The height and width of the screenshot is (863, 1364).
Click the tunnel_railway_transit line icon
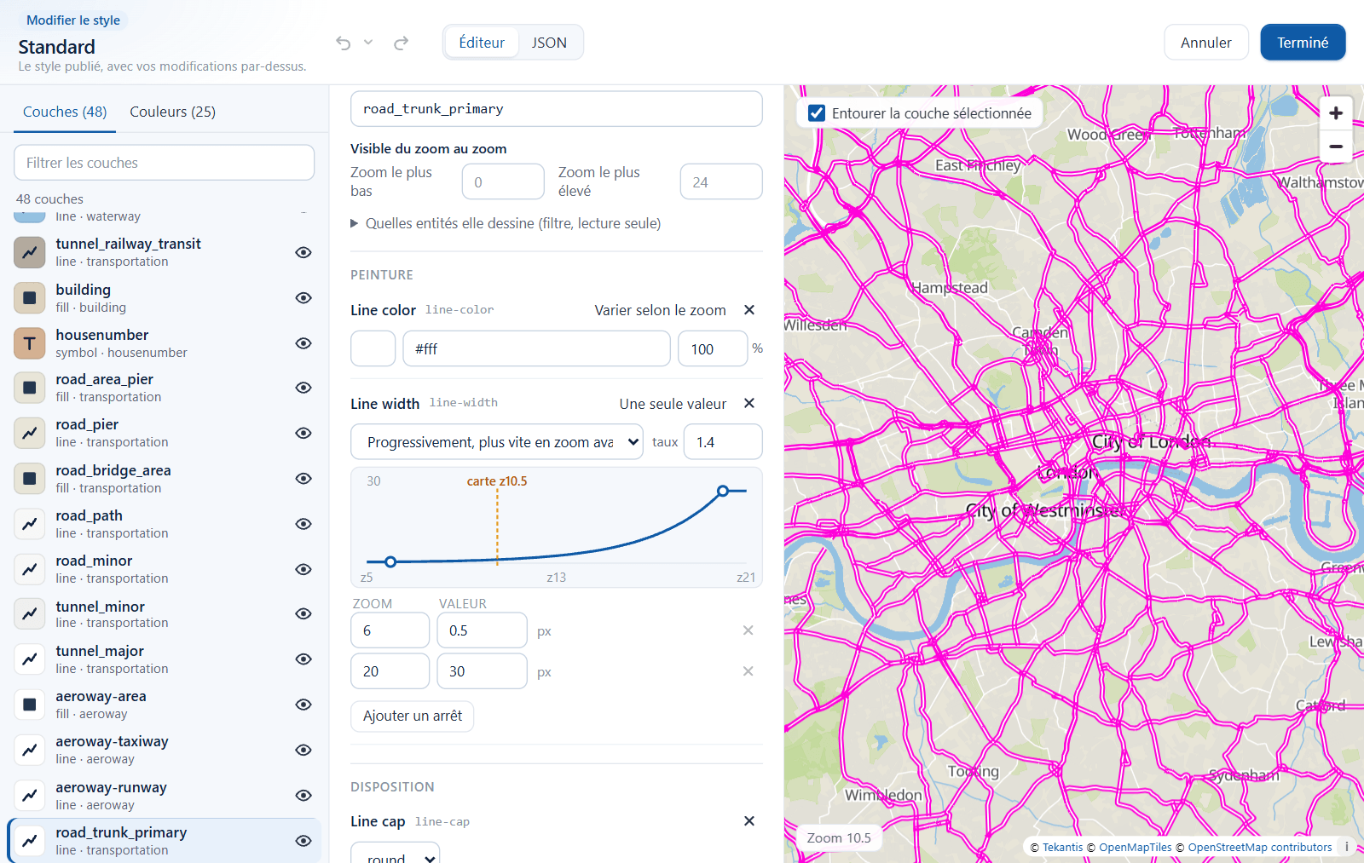(30, 252)
